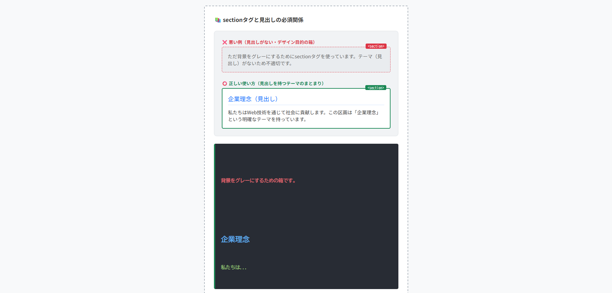Click the red code text 背景をグレーにするための箱です。
The width and height of the screenshot is (612, 293).
pyautogui.click(x=259, y=181)
